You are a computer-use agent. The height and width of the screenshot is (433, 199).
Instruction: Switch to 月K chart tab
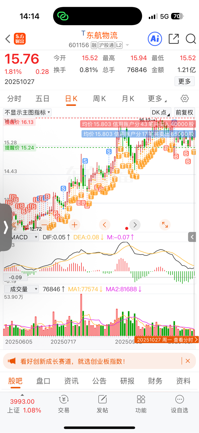pos(128,99)
